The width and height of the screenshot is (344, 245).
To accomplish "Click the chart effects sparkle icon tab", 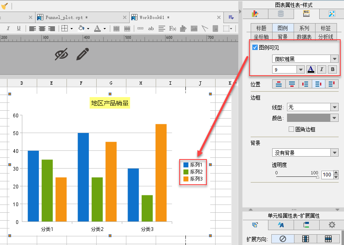I will tap(332, 14).
